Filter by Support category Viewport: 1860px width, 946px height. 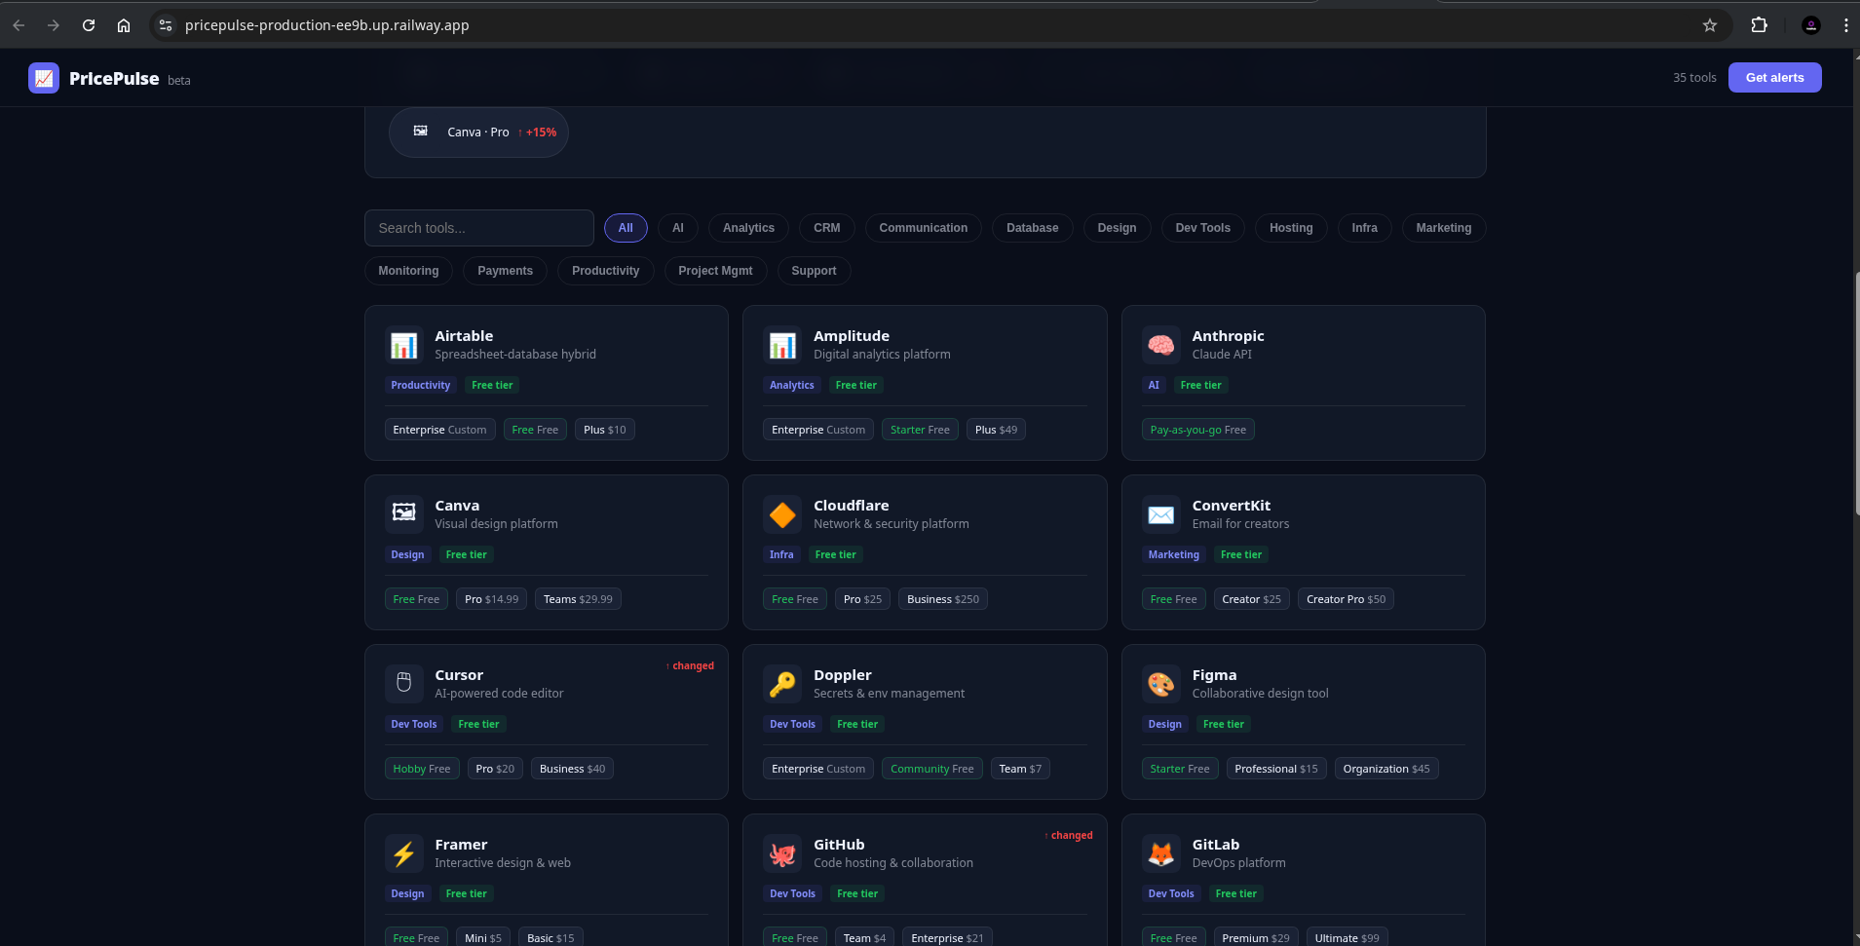pos(814,271)
